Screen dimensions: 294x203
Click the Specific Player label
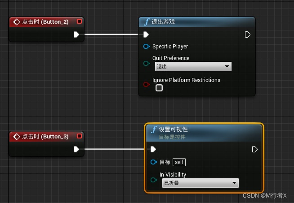point(170,47)
